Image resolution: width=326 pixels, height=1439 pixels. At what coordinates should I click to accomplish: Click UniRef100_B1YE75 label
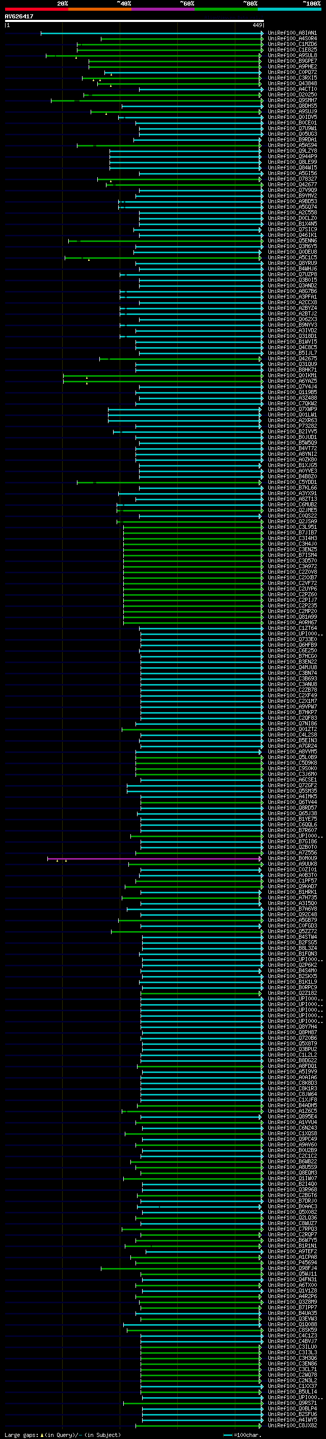(292, 819)
